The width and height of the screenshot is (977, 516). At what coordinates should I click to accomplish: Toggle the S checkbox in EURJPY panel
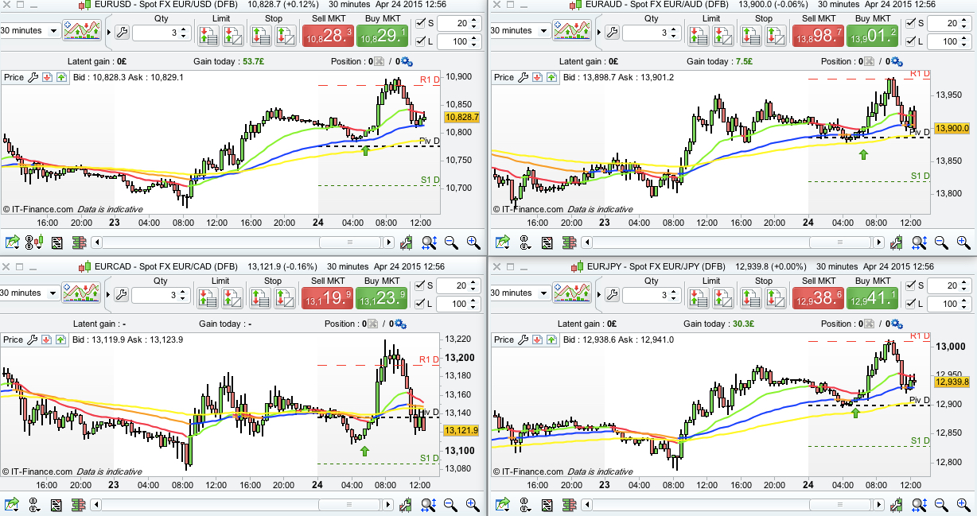[909, 287]
